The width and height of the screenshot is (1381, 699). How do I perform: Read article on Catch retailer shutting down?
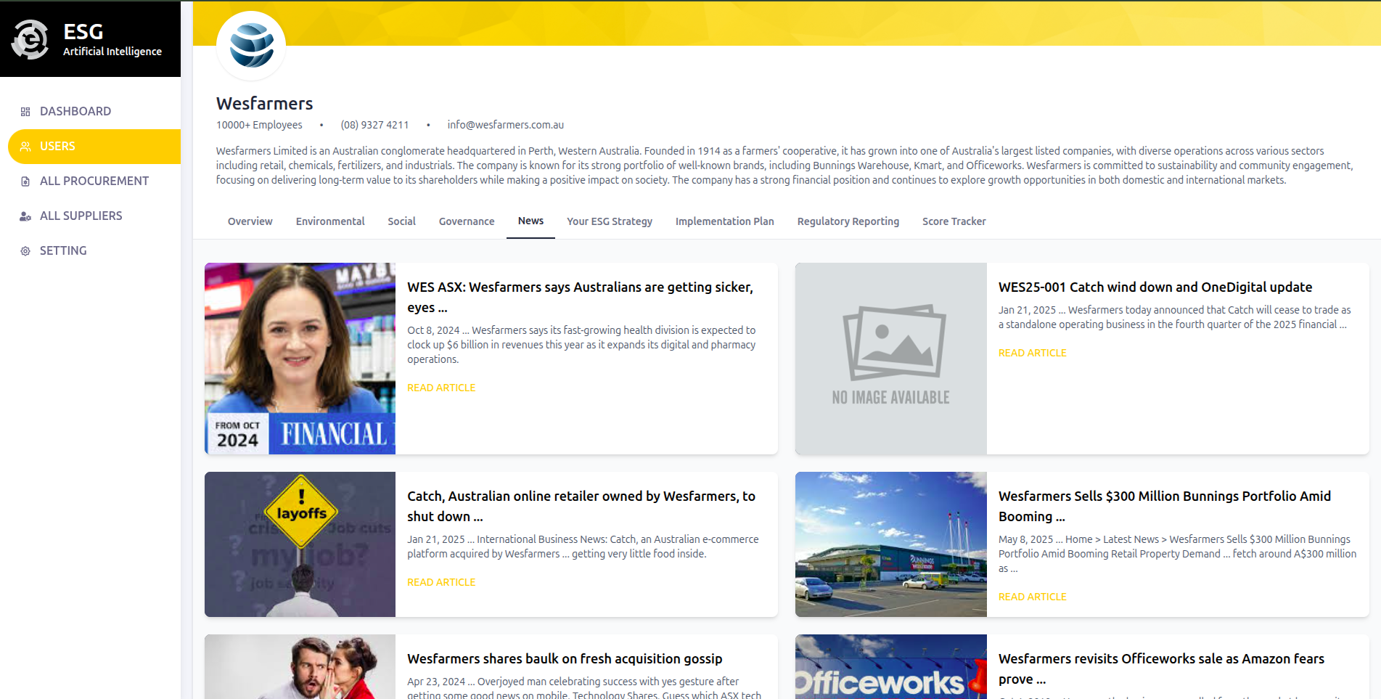(441, 582)
